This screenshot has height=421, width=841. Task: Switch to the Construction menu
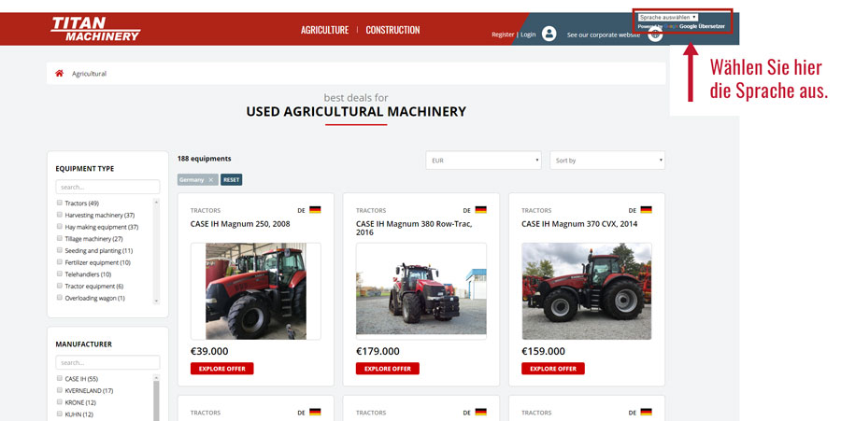tap(392, 30)
